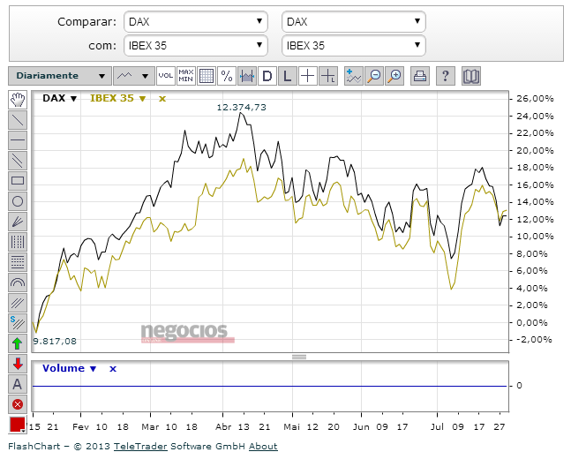Select the rectangle drawing tool
Viewport: 571px width, 467px height.
18,181
